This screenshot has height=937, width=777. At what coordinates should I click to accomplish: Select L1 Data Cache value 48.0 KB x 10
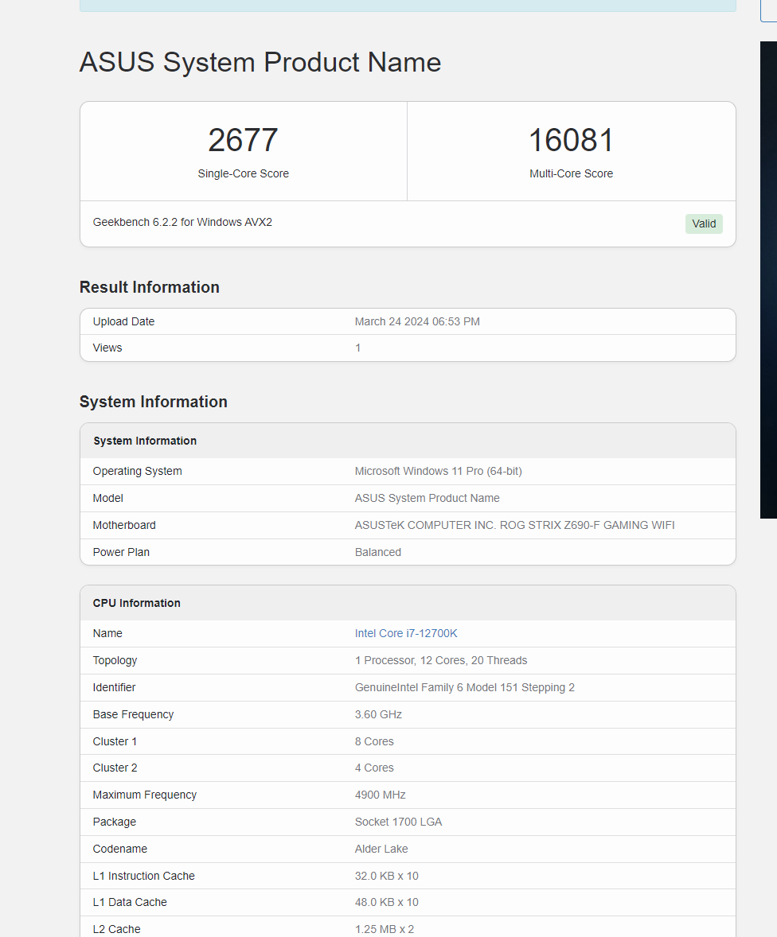tap(386, 902)
